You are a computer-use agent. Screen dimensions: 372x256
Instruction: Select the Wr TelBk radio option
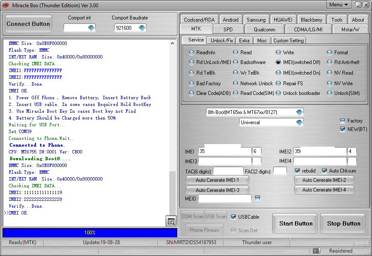pyautogui.click(x=235, y=73)
